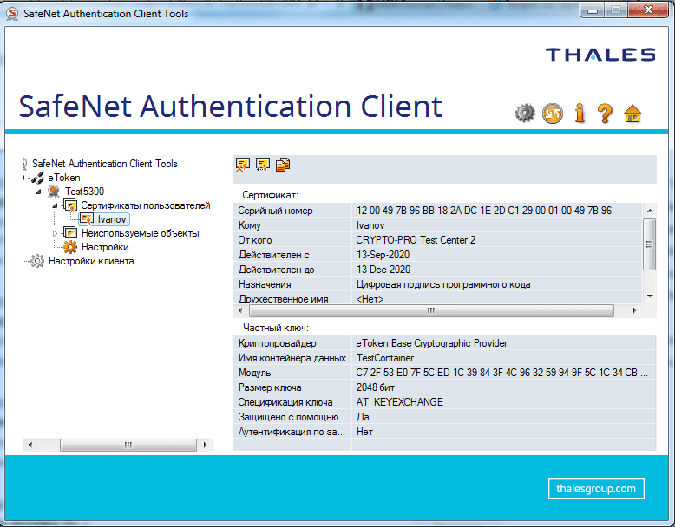675x527 pixels.
Task: Collapse the Test5300 tree node
Action: point(38,192)
